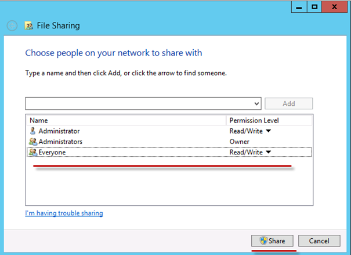Click the Owner permission level entry
Viewport: 351px width, 255px height.
[239, 142]
